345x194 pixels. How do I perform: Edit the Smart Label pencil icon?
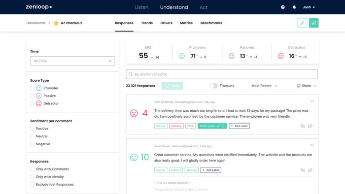point(218,126)
